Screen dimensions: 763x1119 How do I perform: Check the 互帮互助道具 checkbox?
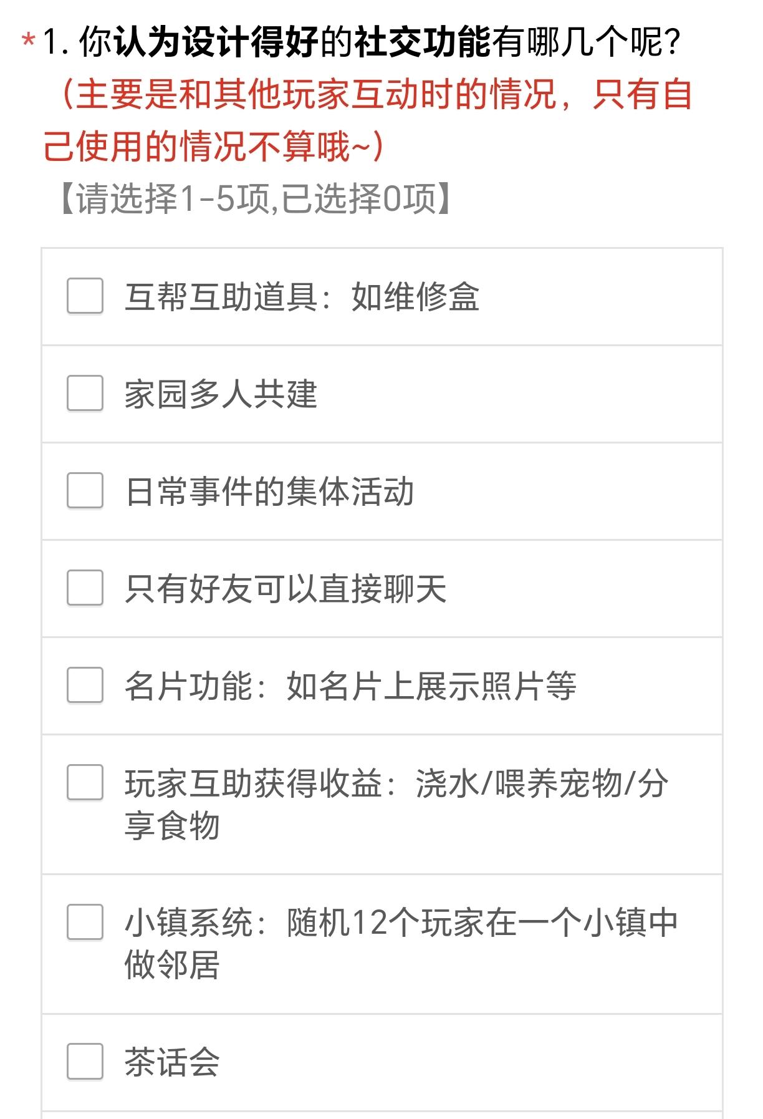pos(85,296)
